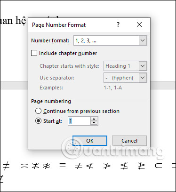Image resolution: width=176 pixels, height=192 pixels.
Task: Click the not-greater-than (≯) symbol
Action: pos(107,166)
